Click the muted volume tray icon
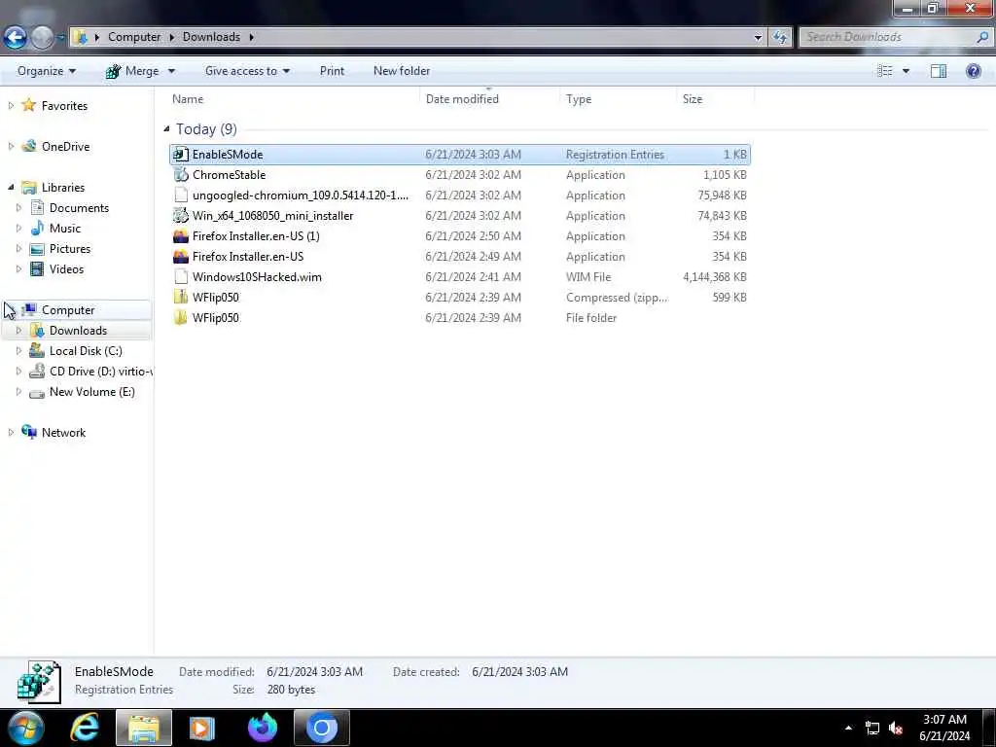Viewport: 996px width, 747px height. pos(896,728)
